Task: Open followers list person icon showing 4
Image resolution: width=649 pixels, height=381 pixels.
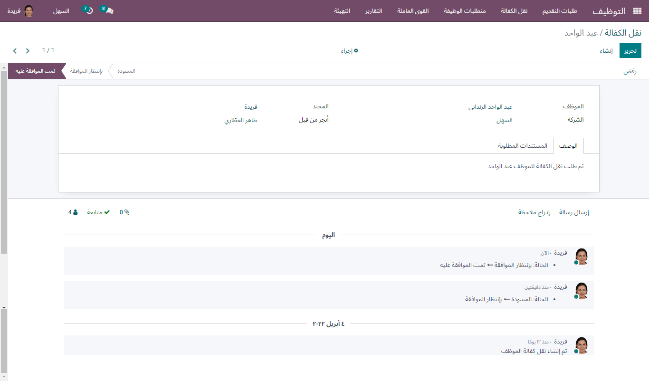Action: point(73,212)
